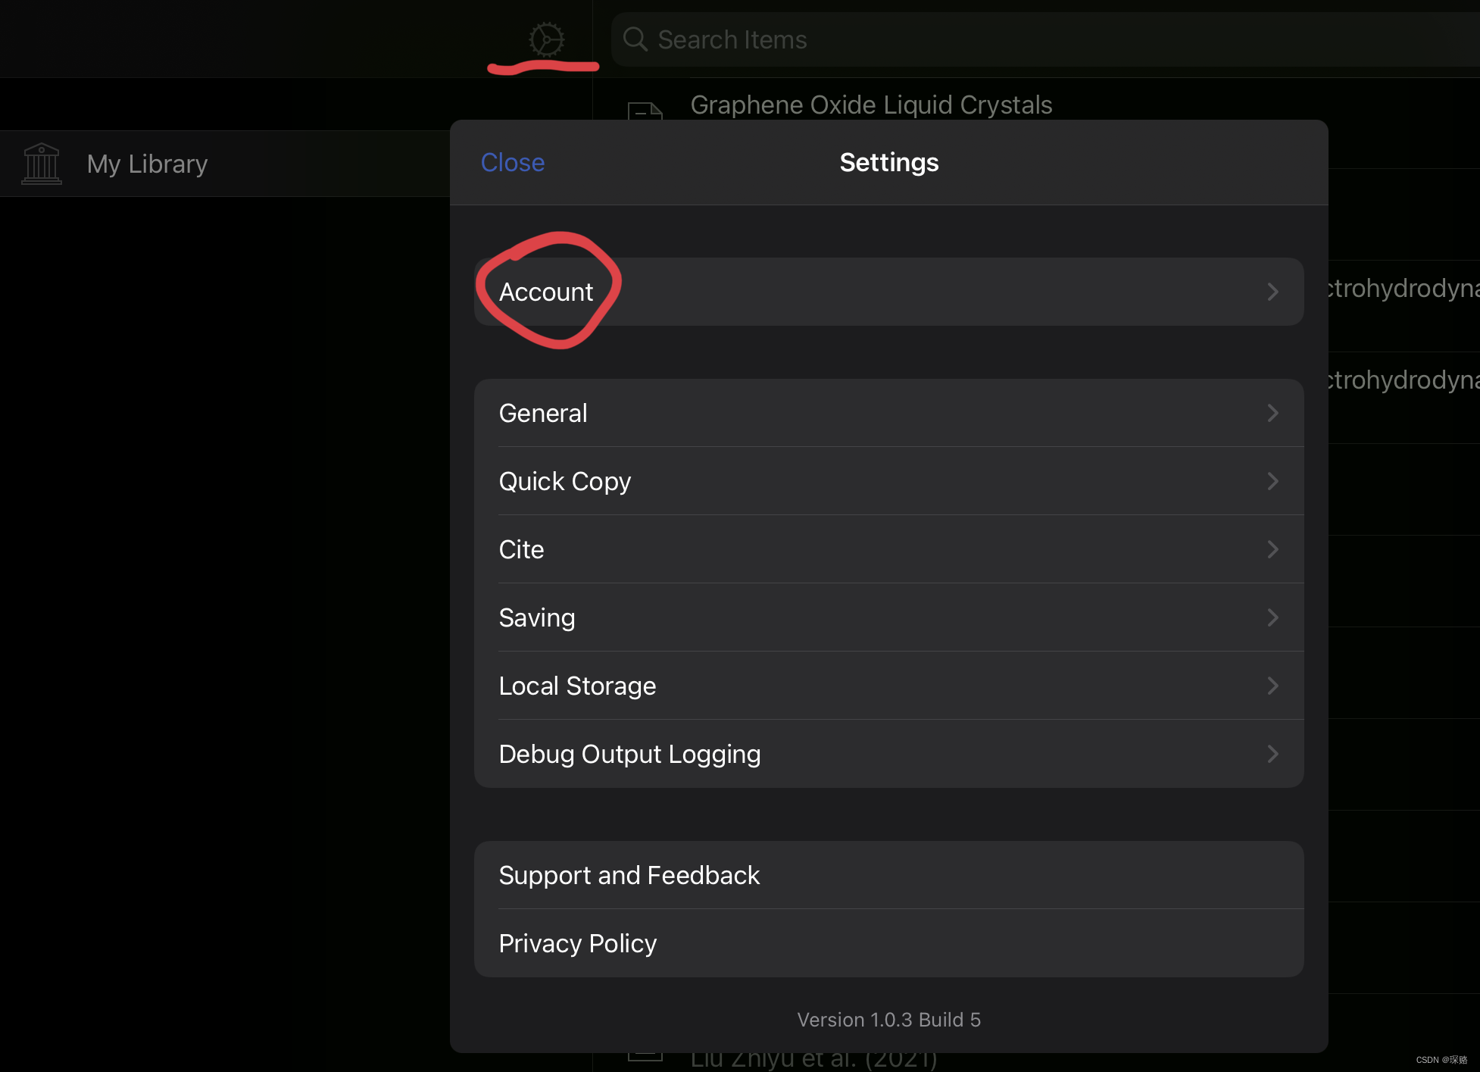Expand the Account row chevron

coord(1272,292)
